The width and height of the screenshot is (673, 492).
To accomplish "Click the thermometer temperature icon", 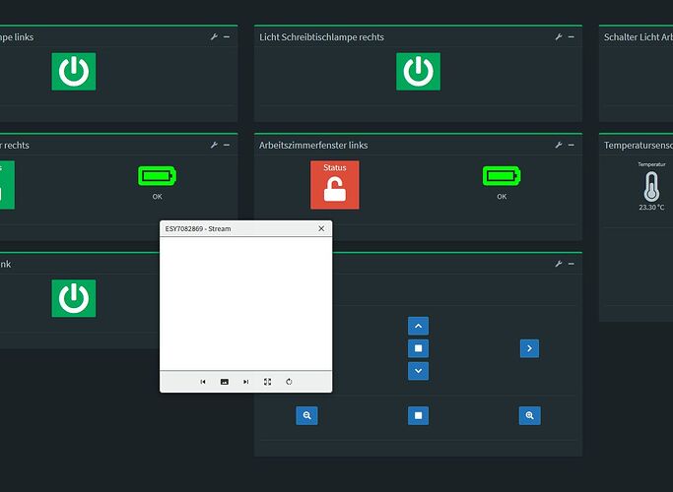I will [651, 186].
